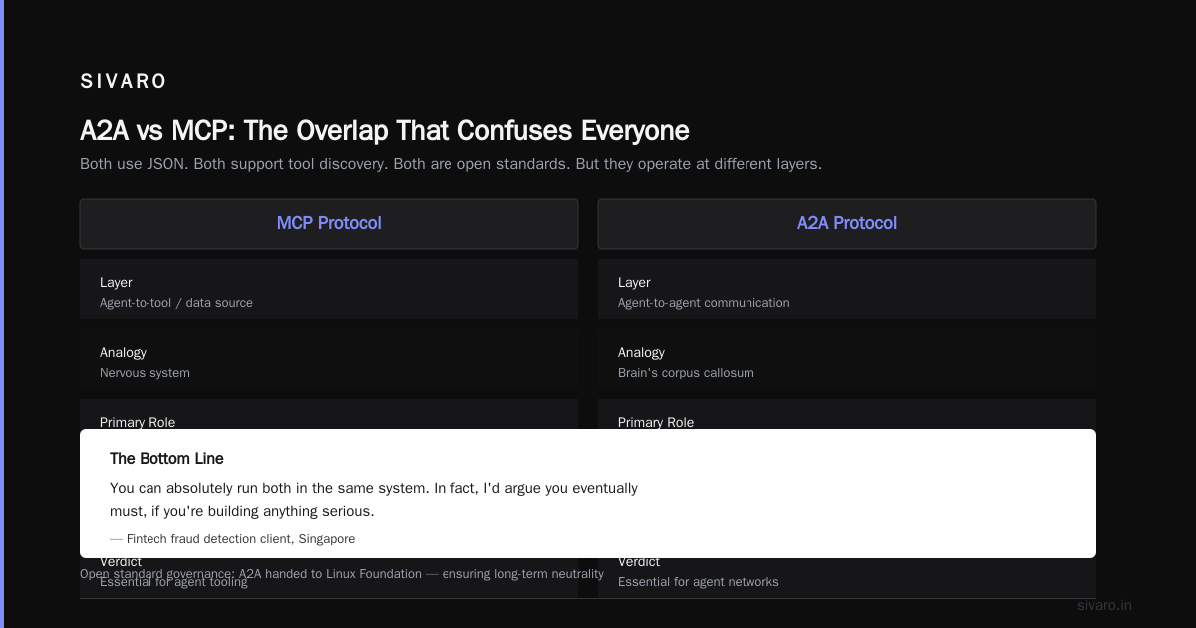Image resolution: width=1196 pixels, height=628 pixels.
Task: Click the MCP Verdict row
Action: click(329, 578)
